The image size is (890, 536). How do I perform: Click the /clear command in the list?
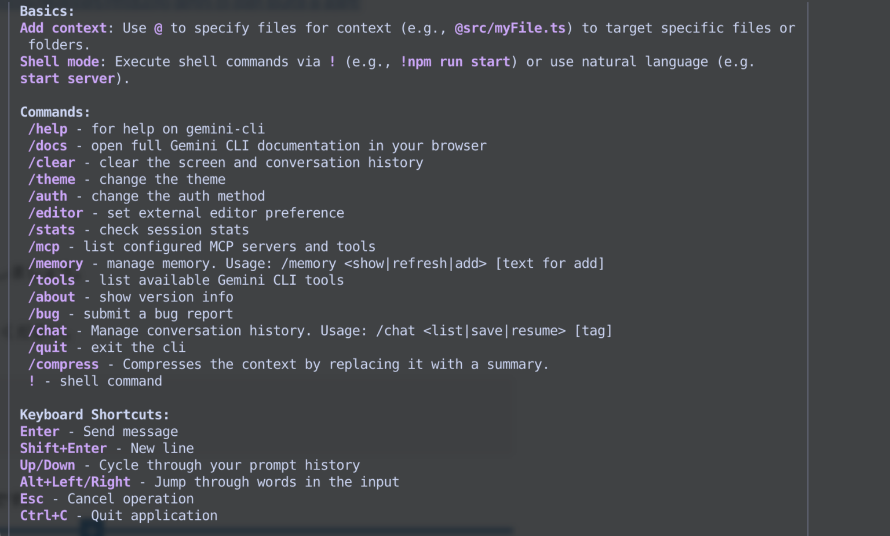[52, 162]
